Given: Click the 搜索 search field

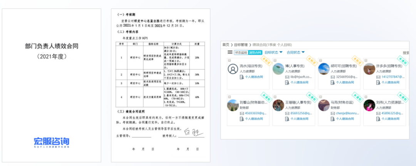Looking at the screenshot, I should 406,53.
